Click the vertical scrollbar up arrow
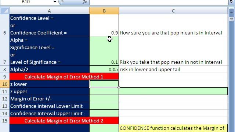This screenshot has height=132, width=235. coord(232,13)
